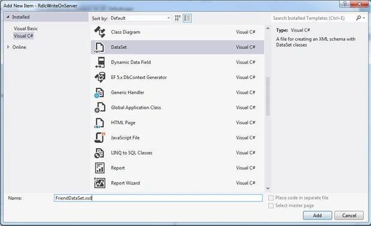Select the DataSet template name
The height and width of the screenshot is (226, 371).
click(119, 47)
